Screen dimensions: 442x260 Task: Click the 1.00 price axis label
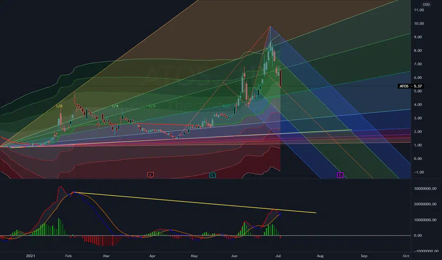click(x=419, y=145)
